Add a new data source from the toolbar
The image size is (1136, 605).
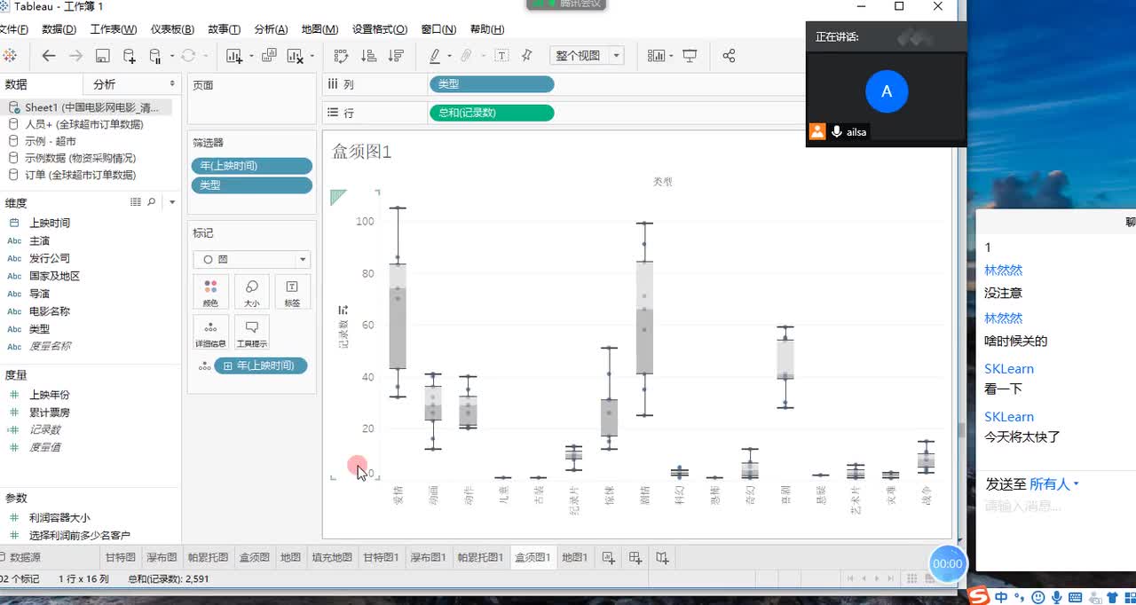click(130, 56)
